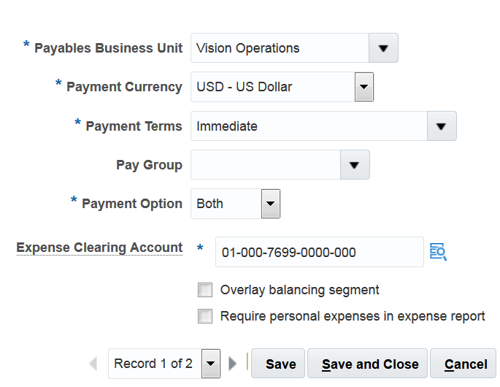Click the Expense Clearing Account input field

click(x=319, y=253)
